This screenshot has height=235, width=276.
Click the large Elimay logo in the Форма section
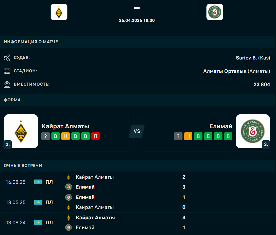pyautogui.click(x=253, y=131)
